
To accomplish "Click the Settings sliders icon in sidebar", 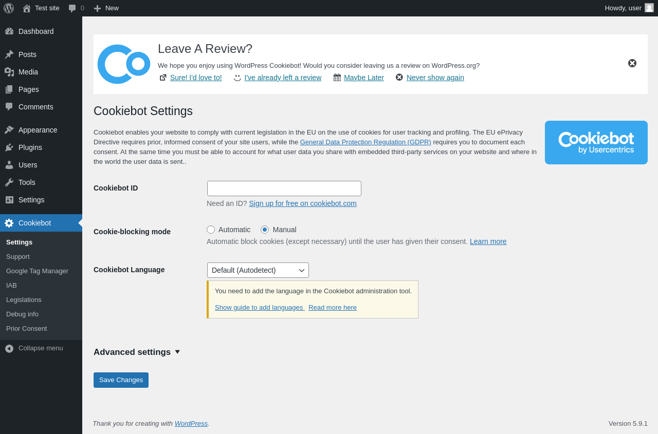I will pyautogui.click(x=9, y=200).
